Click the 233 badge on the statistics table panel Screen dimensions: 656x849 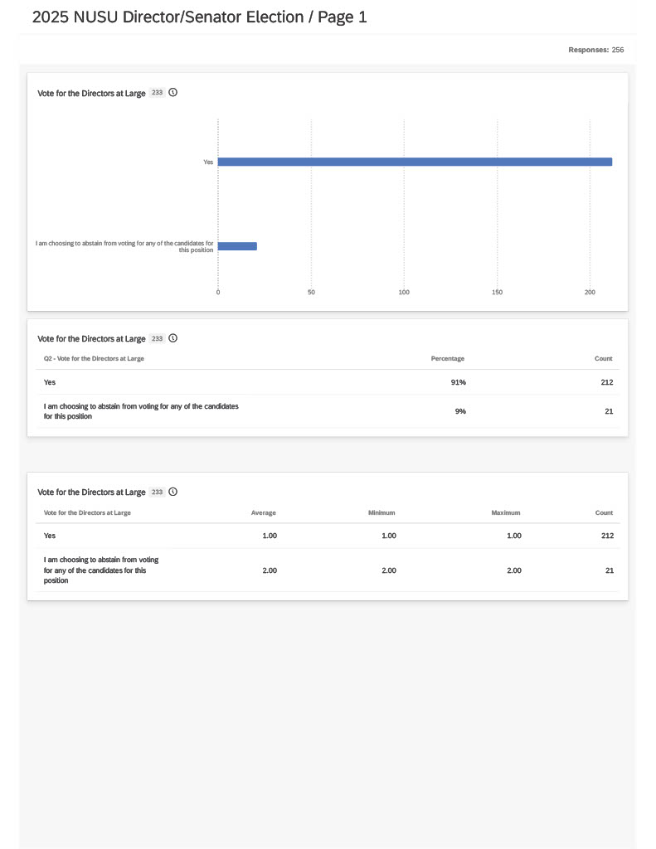click(157, 492)
